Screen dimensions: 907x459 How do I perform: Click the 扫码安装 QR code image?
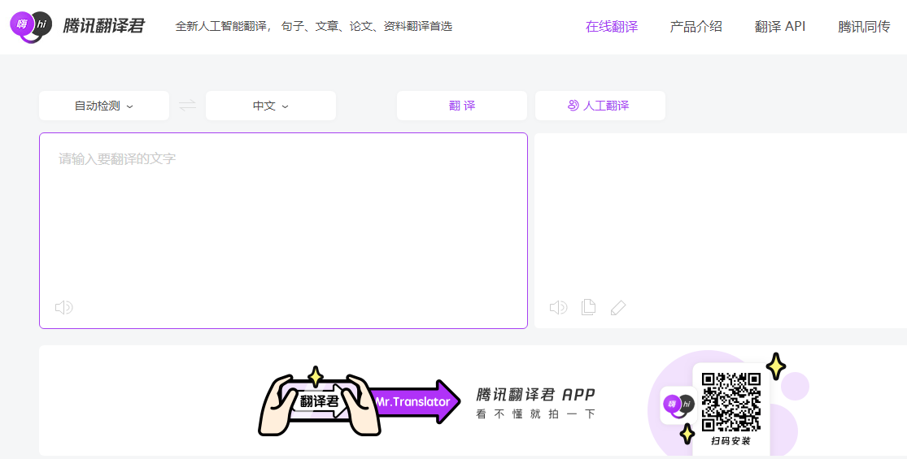730,402
